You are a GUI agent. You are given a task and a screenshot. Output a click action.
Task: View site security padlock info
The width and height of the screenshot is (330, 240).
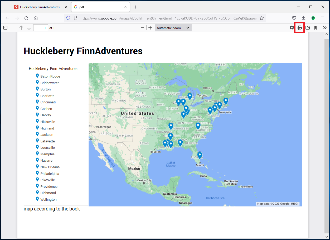tap(76, 18)
